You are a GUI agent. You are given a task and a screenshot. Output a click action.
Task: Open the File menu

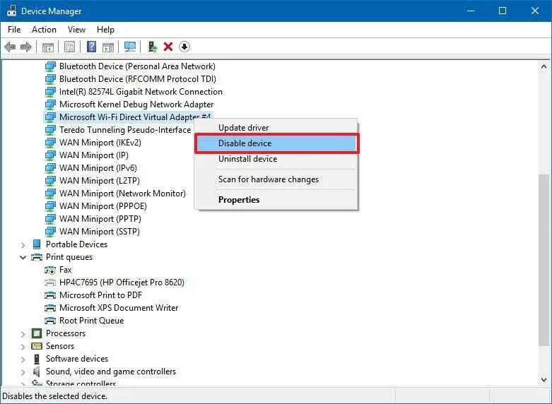tap(14, 30)
